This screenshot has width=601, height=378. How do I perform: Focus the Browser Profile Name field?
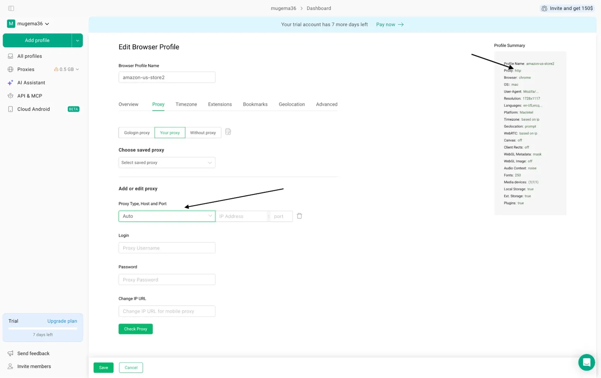167,77
